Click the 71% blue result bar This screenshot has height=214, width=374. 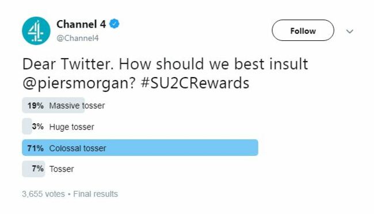click(140, 148)
